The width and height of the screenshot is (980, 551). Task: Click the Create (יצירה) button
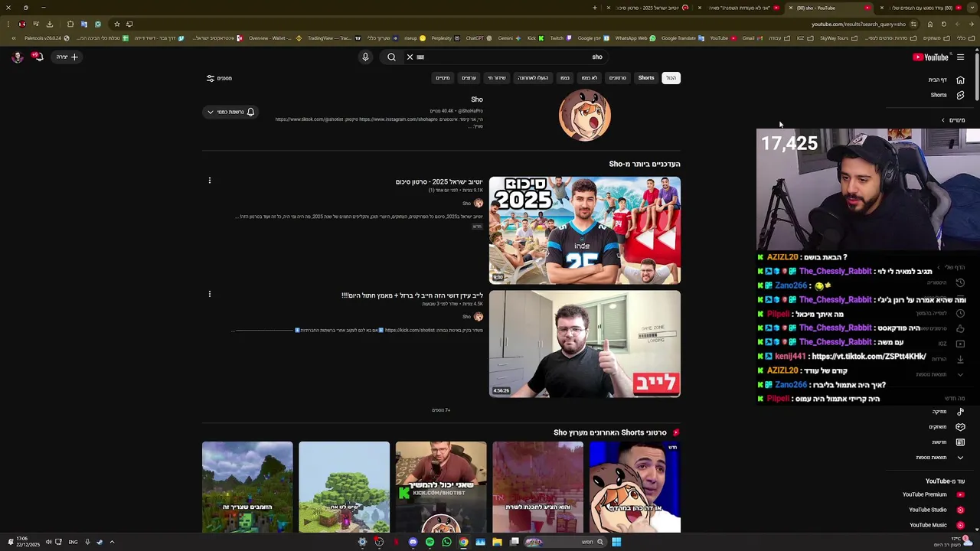click(67, 57)
